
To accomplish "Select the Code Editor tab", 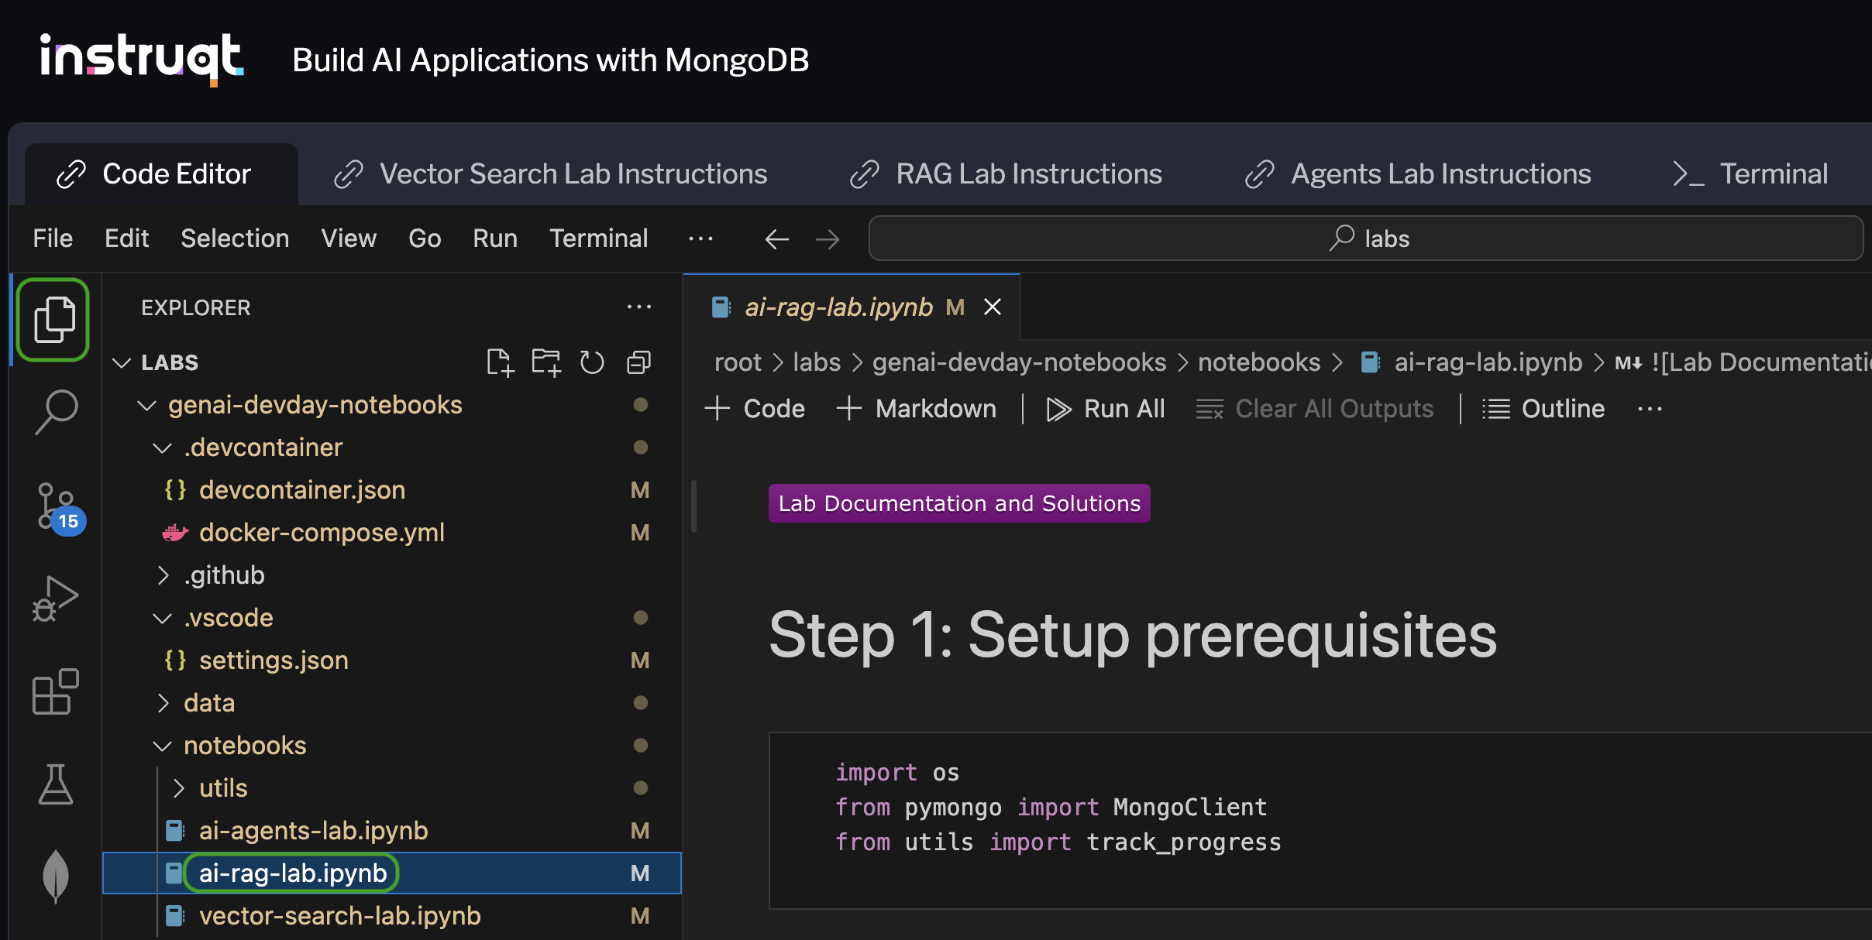I will point(161,174).
